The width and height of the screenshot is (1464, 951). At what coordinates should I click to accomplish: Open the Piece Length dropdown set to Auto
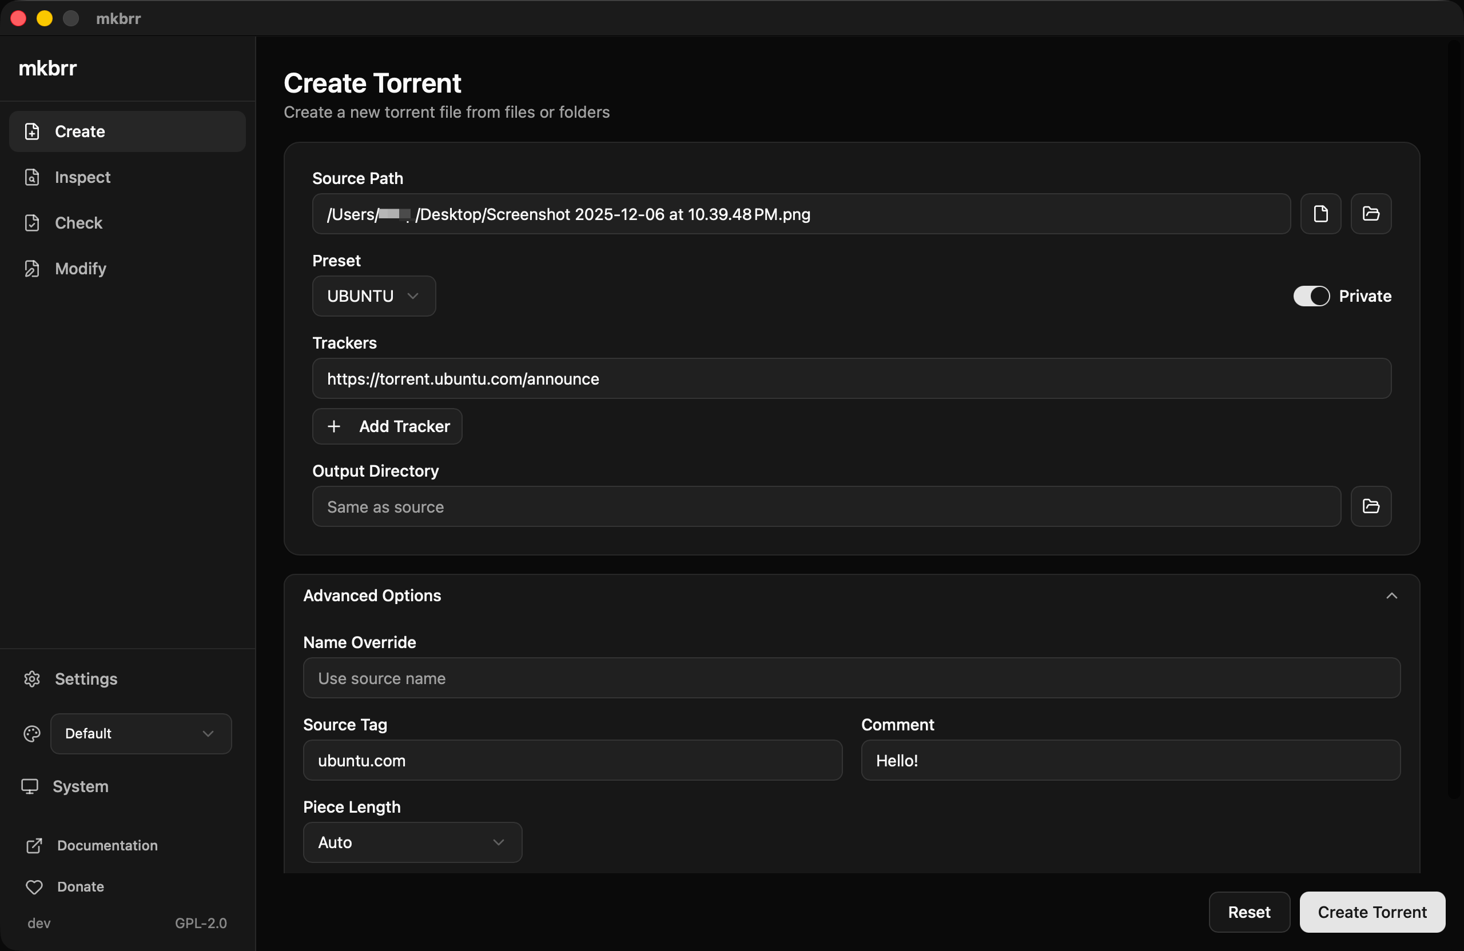[412, 842]
